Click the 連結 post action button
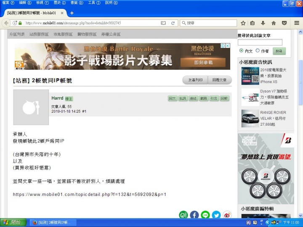The width and height of the screenshot is (303, 227). [193, 98]
